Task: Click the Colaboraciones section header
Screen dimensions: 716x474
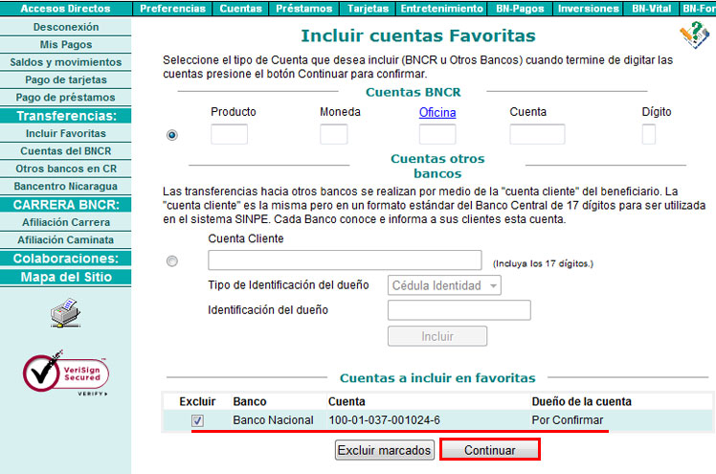Action: 66,259
